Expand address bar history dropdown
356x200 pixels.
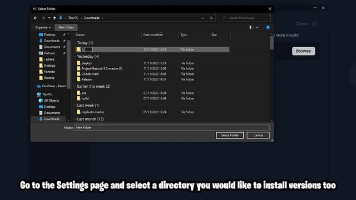(202, 18)
